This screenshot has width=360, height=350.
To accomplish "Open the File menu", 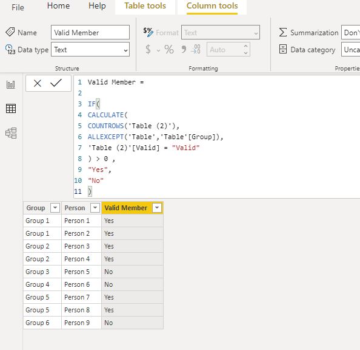I will pyautogui.click(x=18, y=7).
